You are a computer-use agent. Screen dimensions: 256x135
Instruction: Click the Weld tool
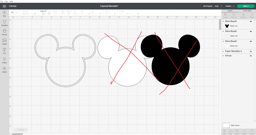click(230, 132)
